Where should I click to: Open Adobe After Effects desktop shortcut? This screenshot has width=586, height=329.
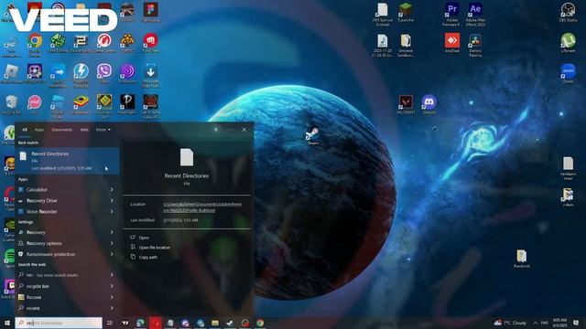(x=475, y=15)
